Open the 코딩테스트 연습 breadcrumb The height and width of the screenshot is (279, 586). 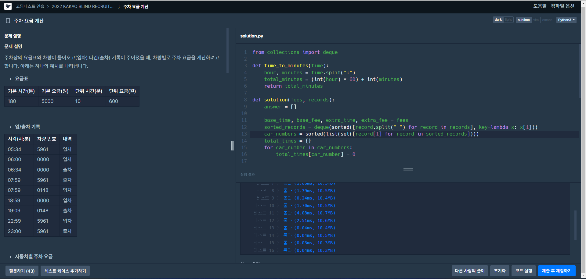(30, 6)
